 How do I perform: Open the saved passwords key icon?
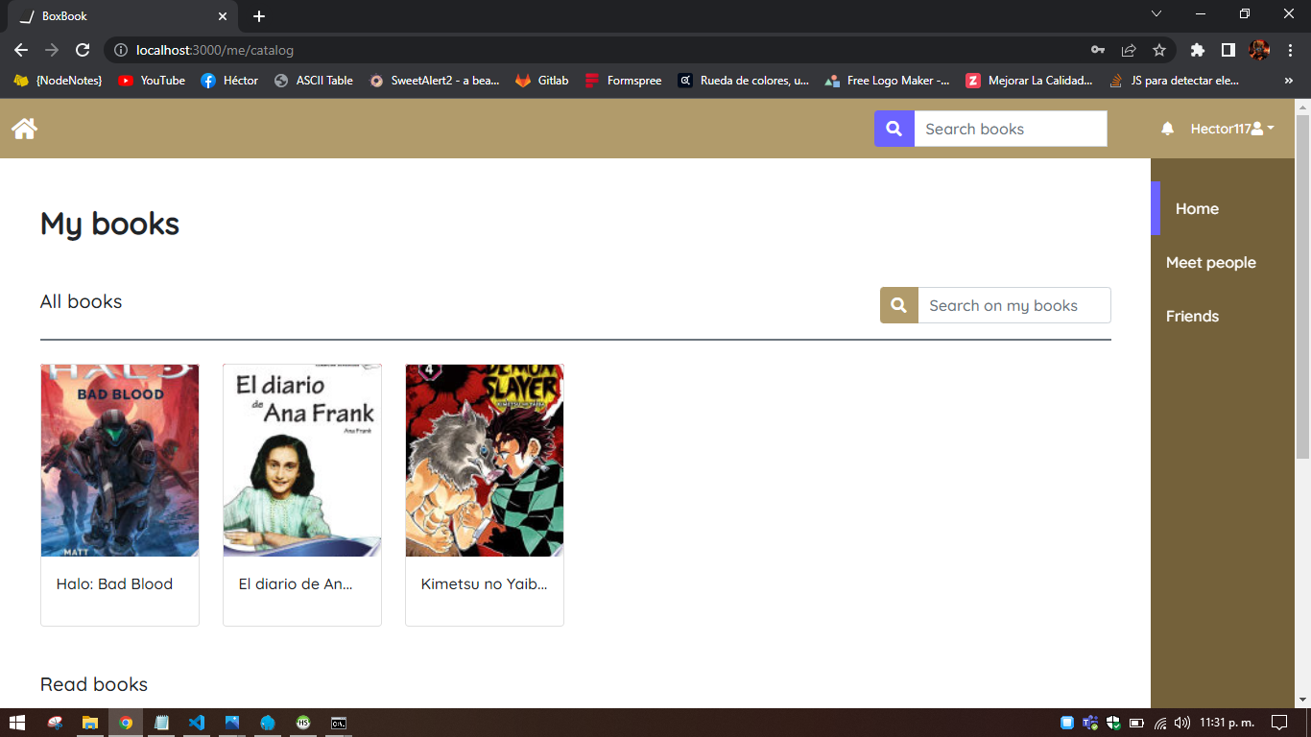tap(1098, 50)
